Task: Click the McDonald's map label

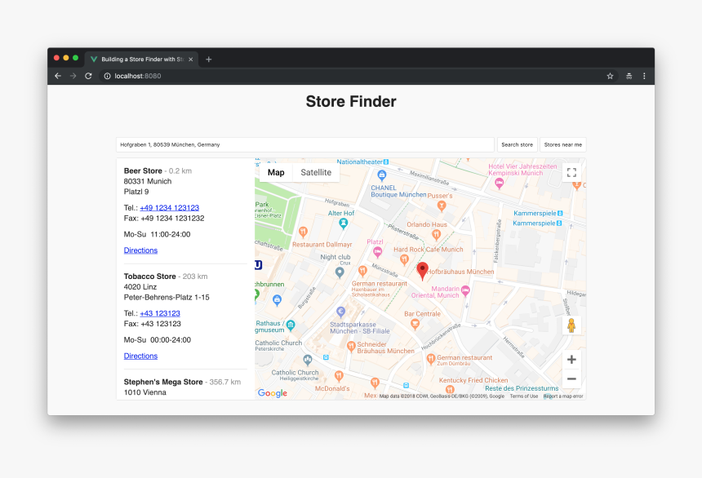Action: (x=332, y=388)
